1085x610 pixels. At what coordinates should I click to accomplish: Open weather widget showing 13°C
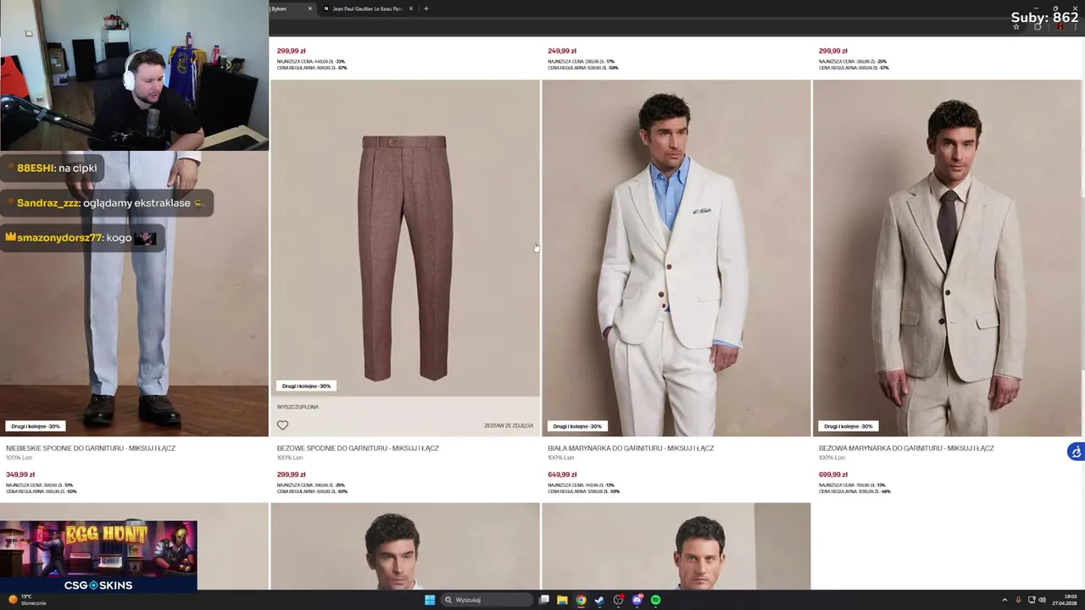coord(27,600)
